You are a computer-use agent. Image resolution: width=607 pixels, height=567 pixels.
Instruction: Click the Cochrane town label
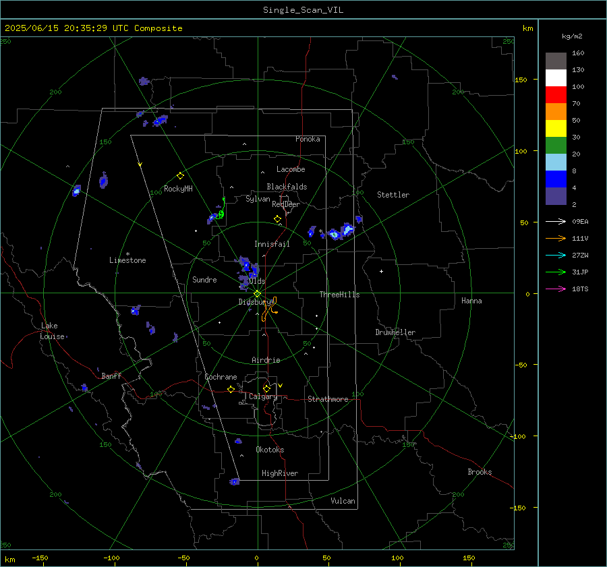coord(221,377)
